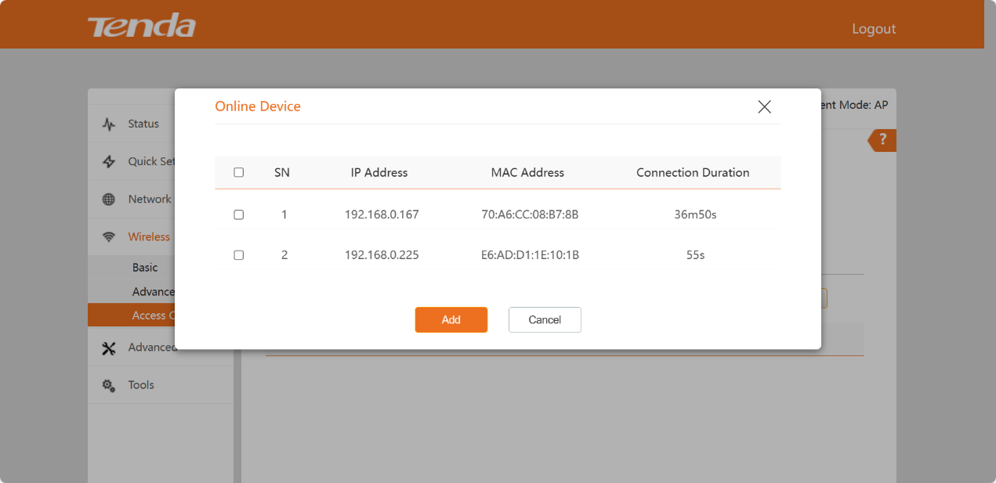Viewport: 996px width, 483px height.
Task: Click the Tools gears icon
Action: click(x=109, y=385)
